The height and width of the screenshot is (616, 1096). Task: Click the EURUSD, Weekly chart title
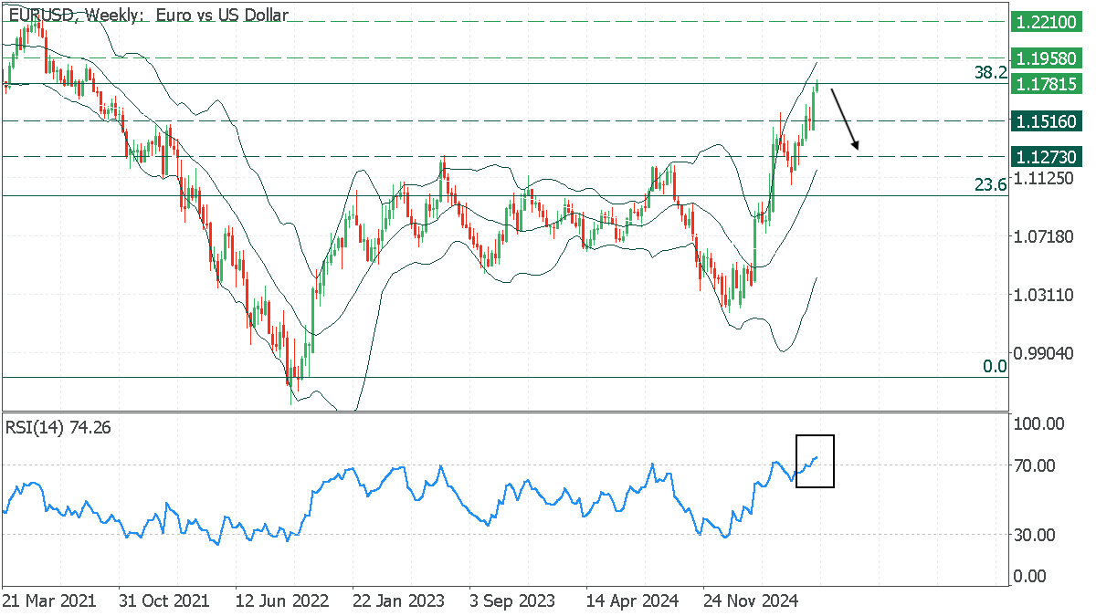pos(148,15)
